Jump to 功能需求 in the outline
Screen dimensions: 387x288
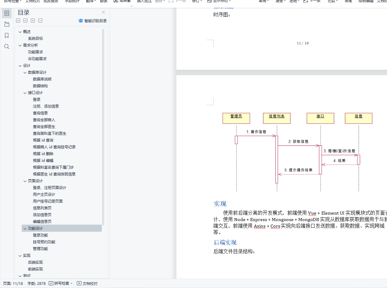point(35,52)
